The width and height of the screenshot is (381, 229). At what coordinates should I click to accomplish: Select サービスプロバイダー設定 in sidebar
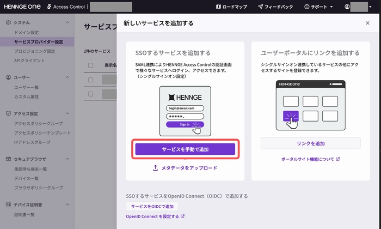tap(37, 42)
